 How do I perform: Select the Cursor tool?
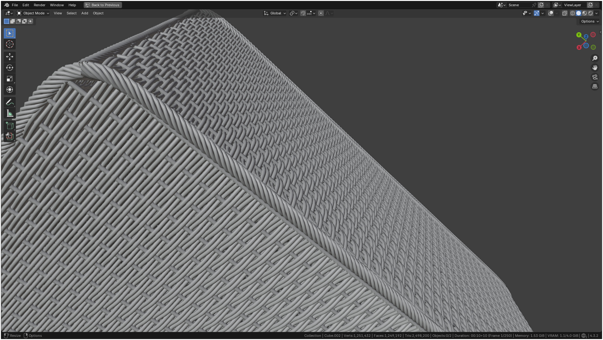tap(10, 44)
